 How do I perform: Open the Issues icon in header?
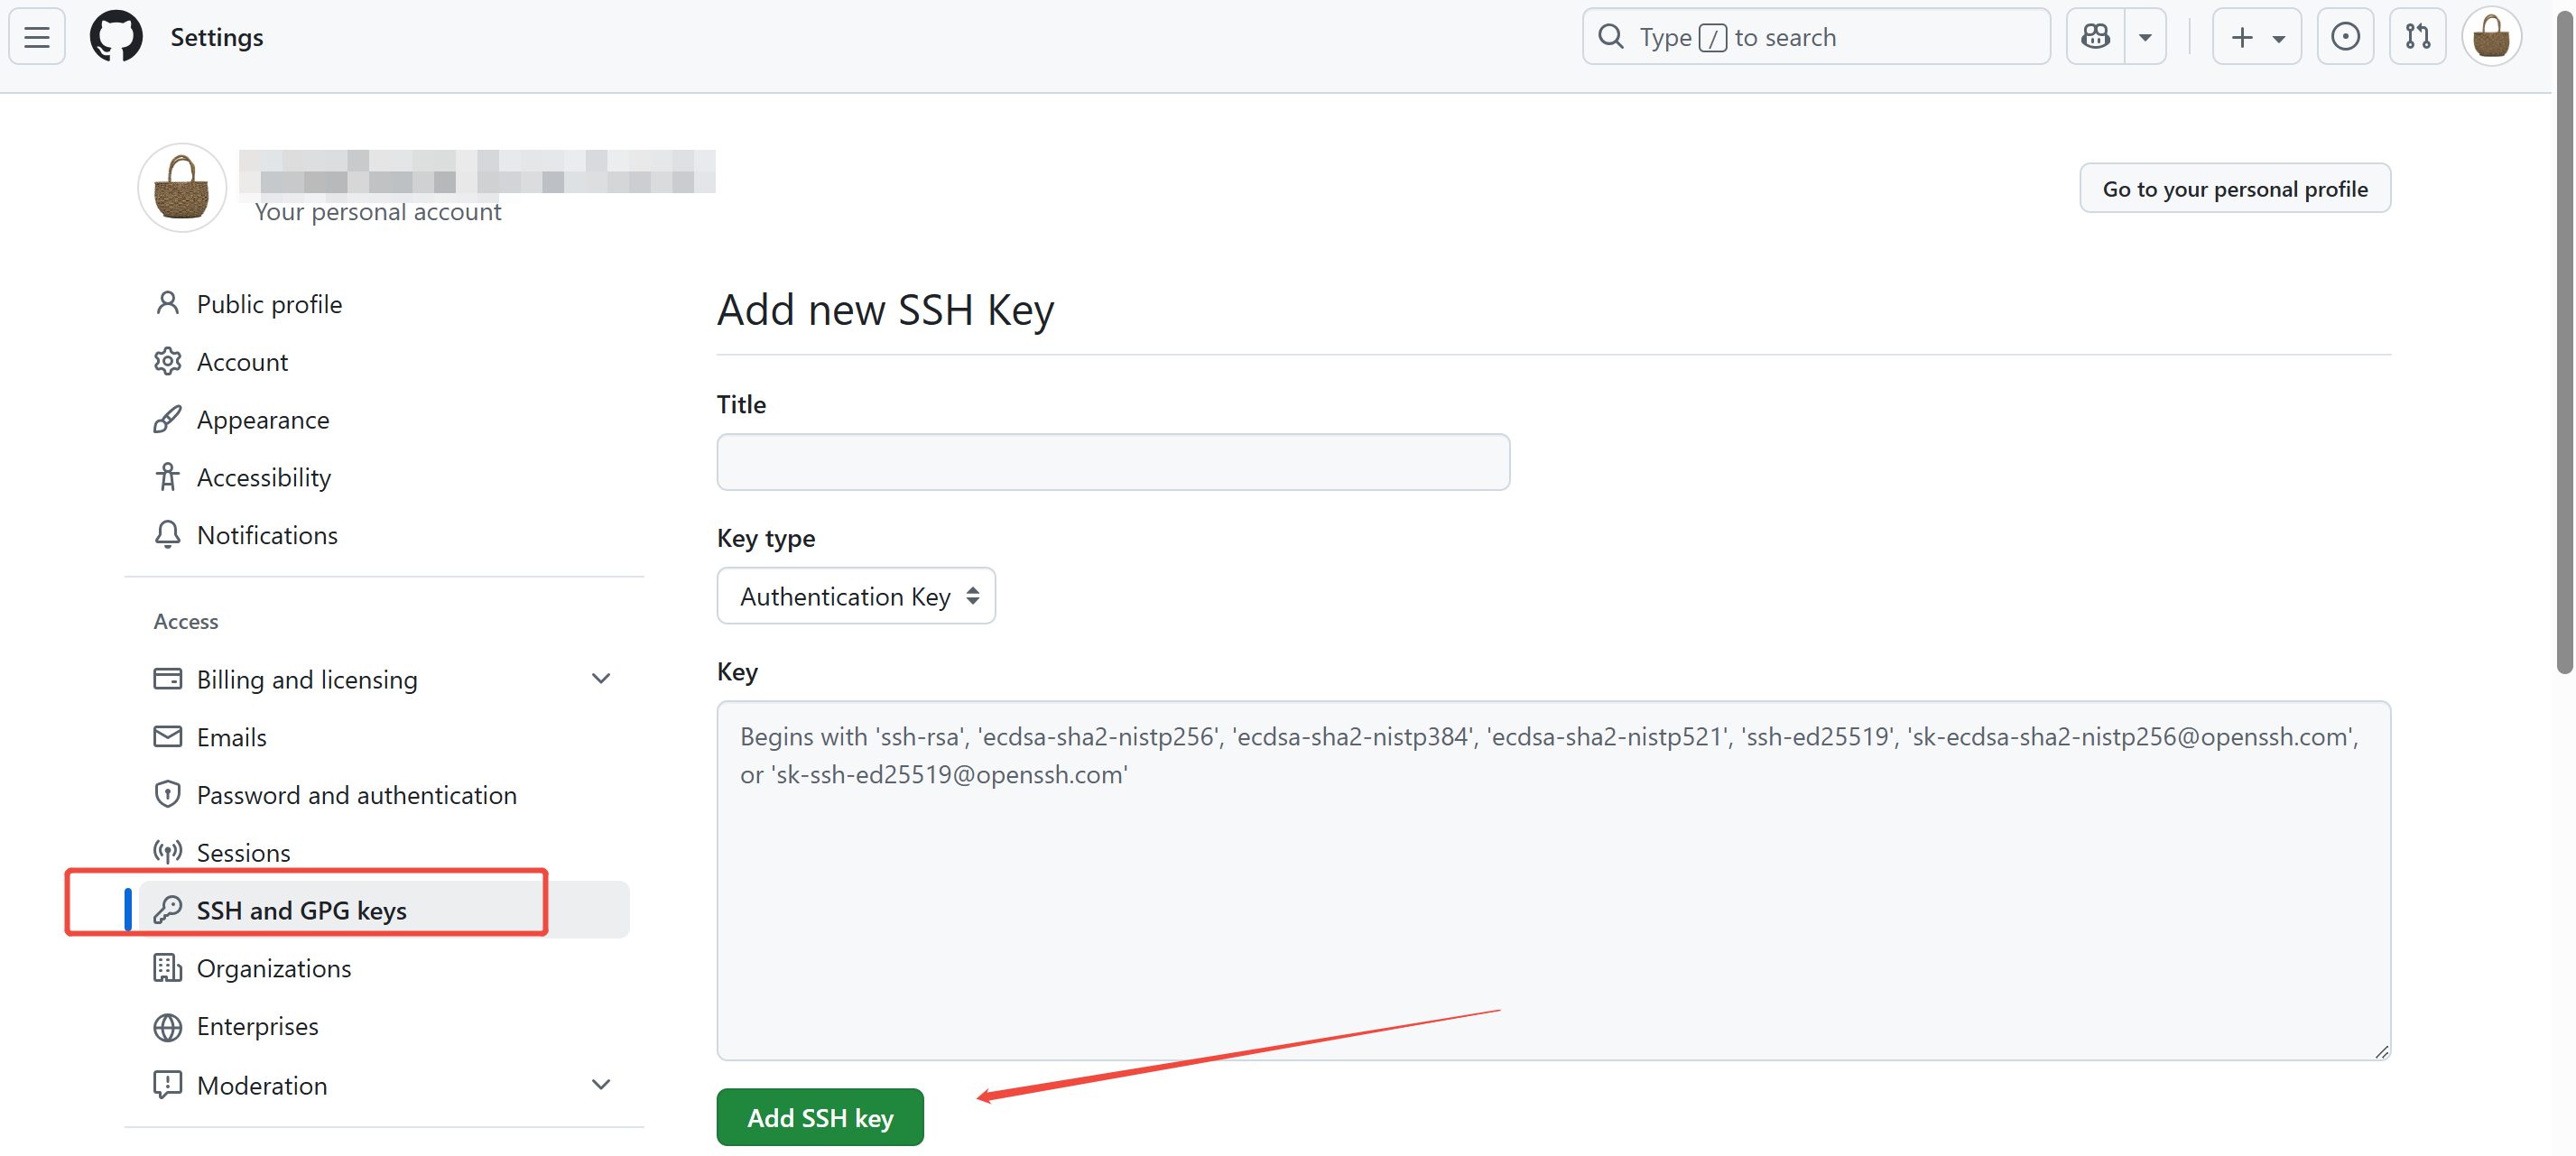tap(2345, 37)
